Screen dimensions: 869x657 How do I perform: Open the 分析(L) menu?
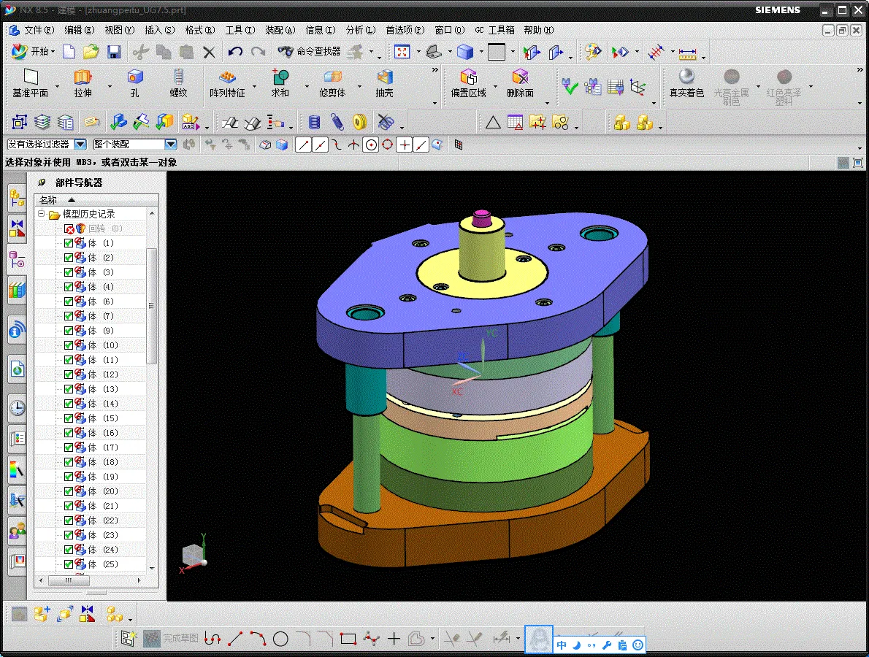361,30
